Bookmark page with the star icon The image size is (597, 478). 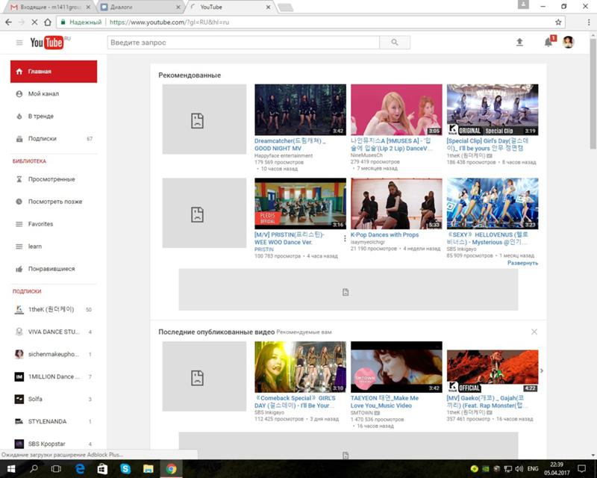tap(558, 22)
